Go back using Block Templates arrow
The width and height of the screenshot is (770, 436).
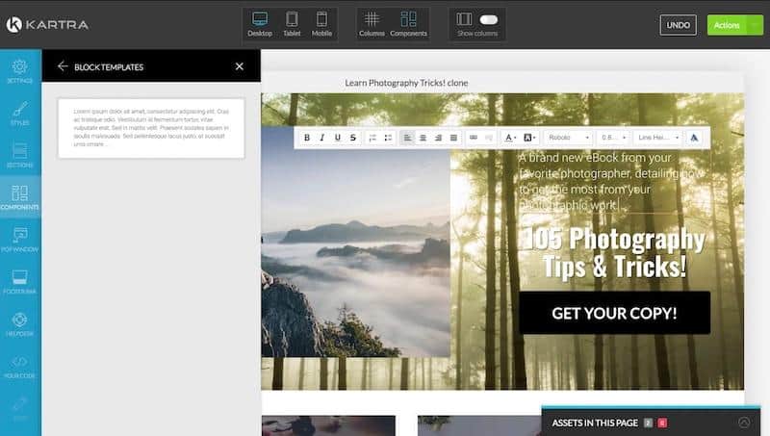pos(63,66)
